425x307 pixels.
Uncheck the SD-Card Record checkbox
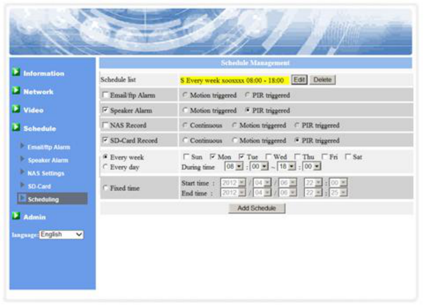pos(106,140)
